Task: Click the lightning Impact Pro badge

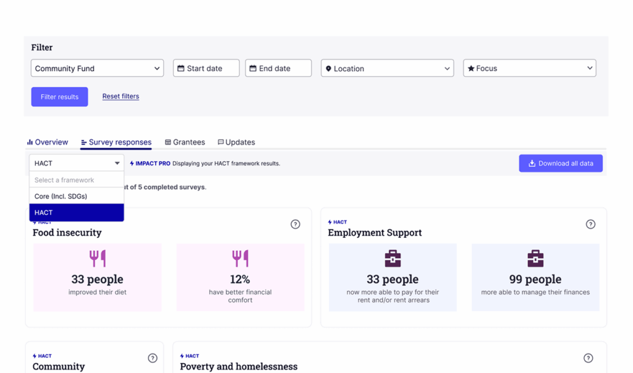Action: (150, 163)
